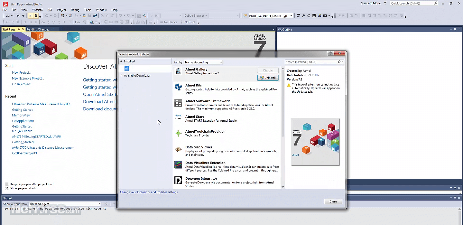This screenshot has width=463, height=225.
Task: Click the New Example Project... link
Action: pyautogui.click(x=28, y=78)
